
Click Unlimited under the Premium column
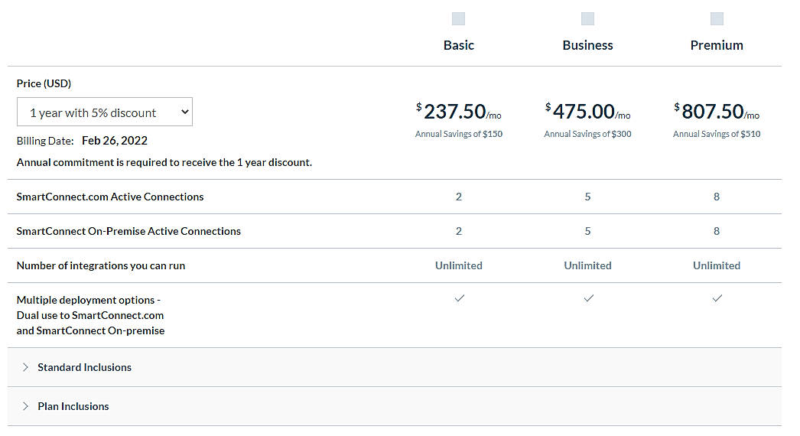click(x=717, y=265)
